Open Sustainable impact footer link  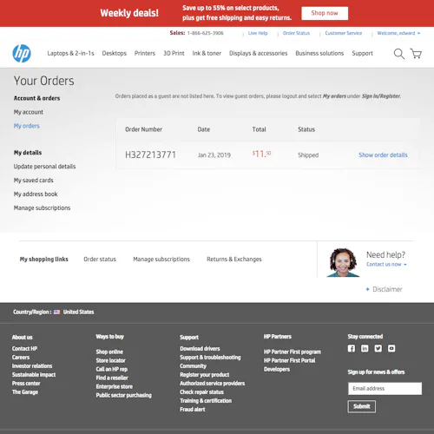point(34,375)
